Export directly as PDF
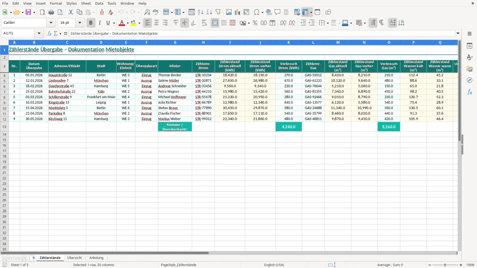 pyautogui.click(x=43, y=12)
